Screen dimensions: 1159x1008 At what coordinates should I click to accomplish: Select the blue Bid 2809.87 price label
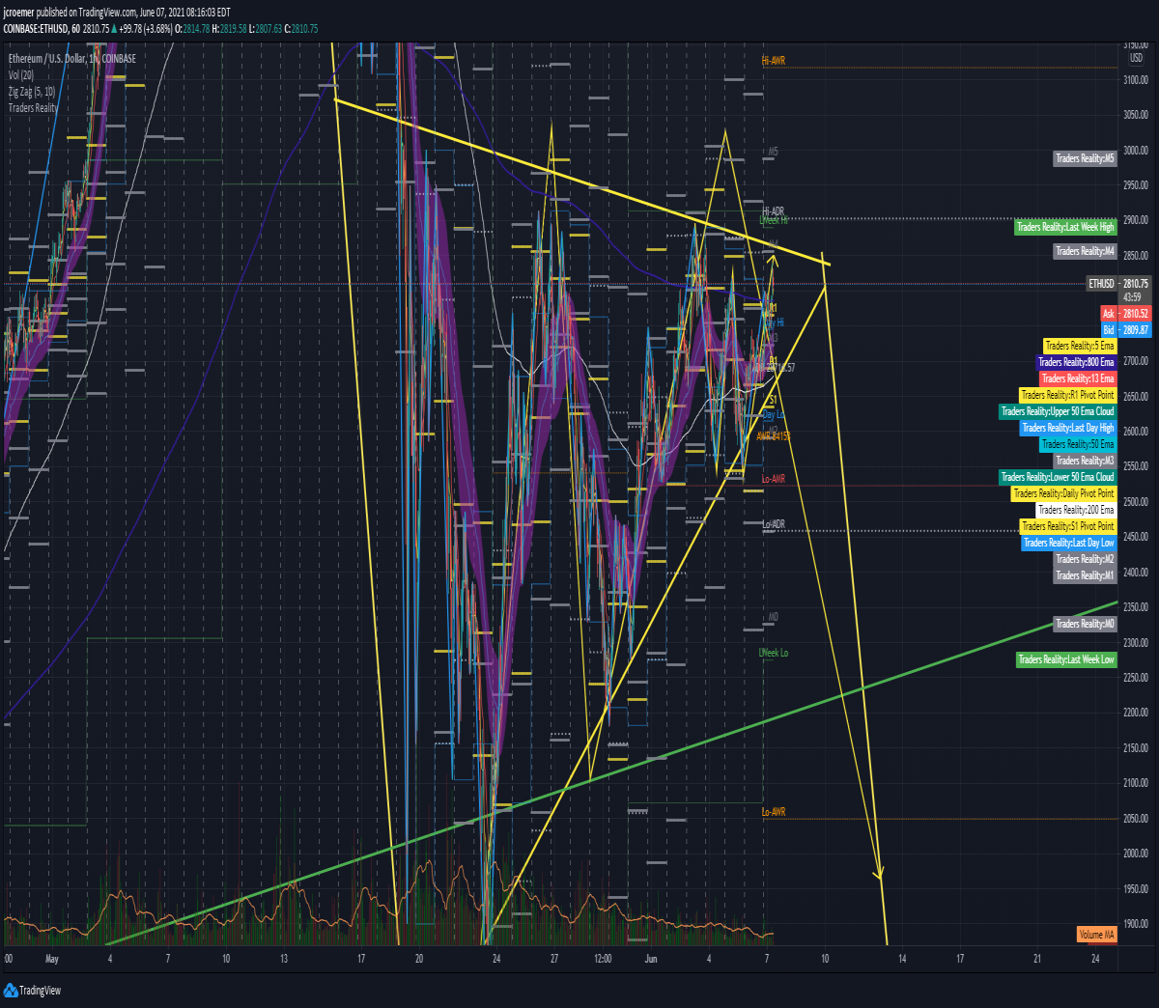[1125, 330]
